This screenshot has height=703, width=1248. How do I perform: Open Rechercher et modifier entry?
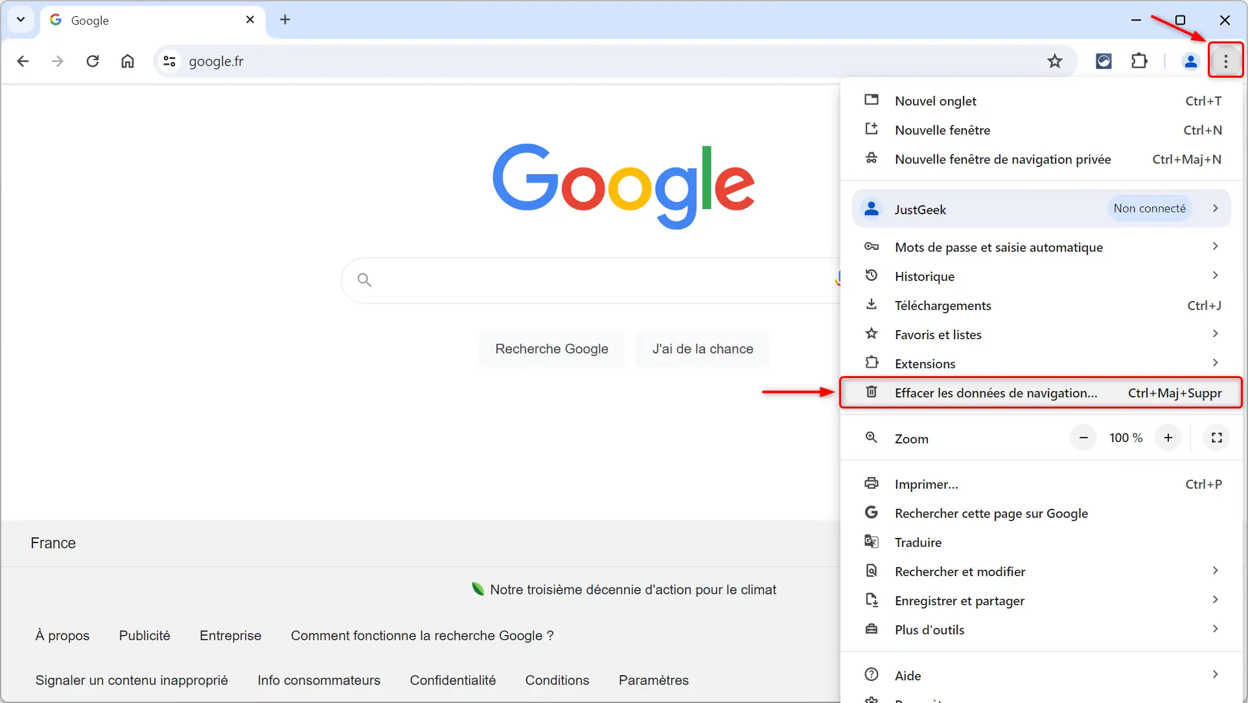coord(1042,572)
